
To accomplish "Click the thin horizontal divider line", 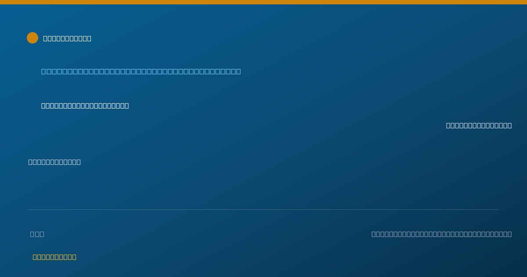I will [263, 209].
